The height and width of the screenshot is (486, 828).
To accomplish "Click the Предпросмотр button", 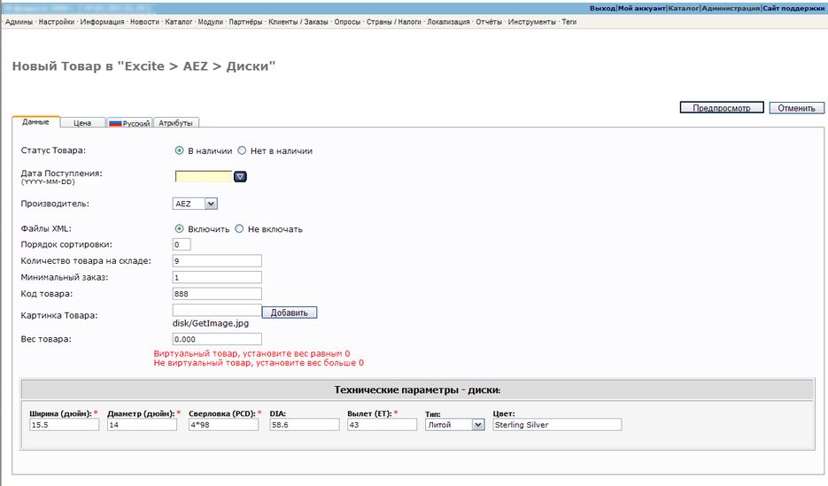I will 722,108.
